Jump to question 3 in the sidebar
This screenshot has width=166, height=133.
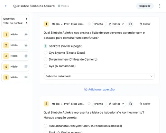[x=15, y=56]
